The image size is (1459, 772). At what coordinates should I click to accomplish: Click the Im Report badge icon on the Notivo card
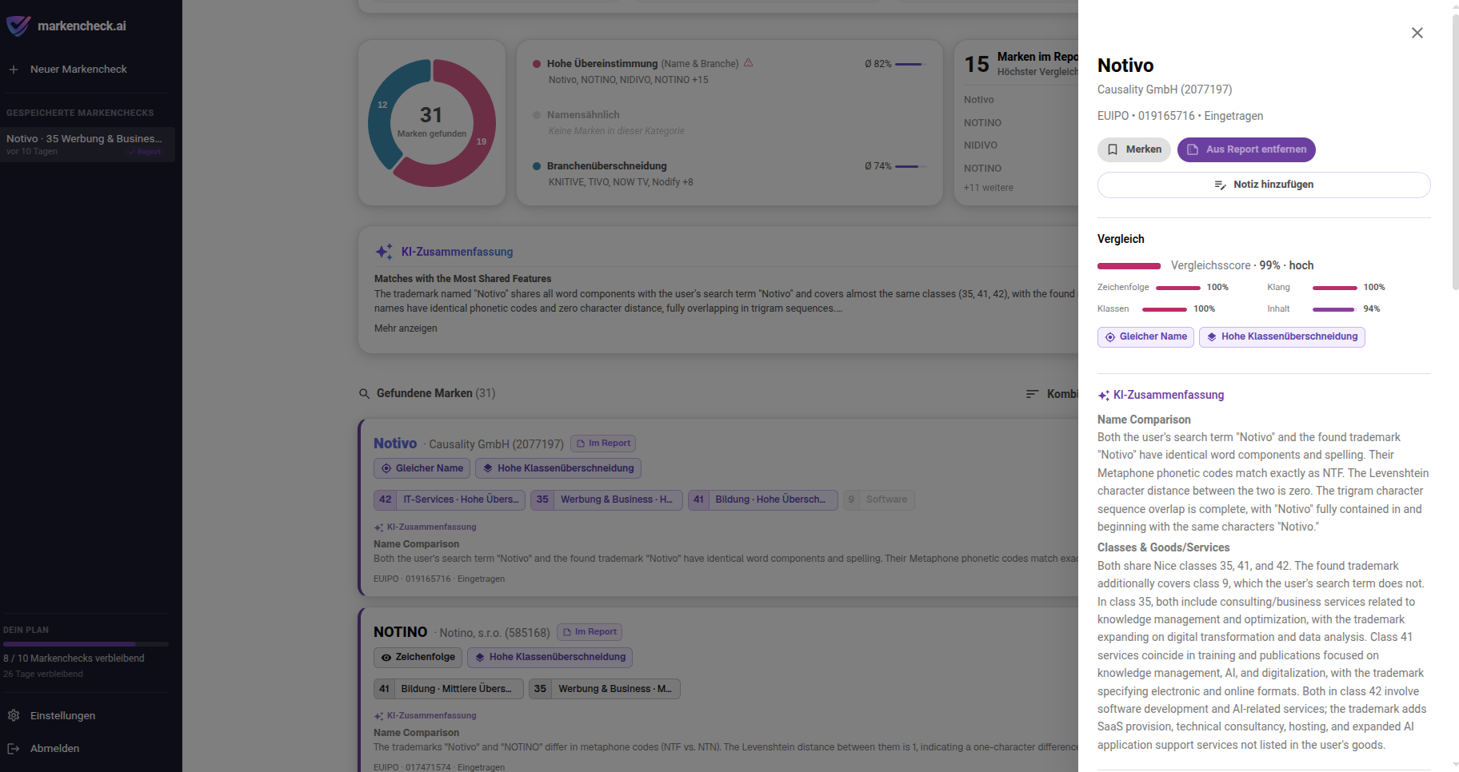click(x=581, y=444)
